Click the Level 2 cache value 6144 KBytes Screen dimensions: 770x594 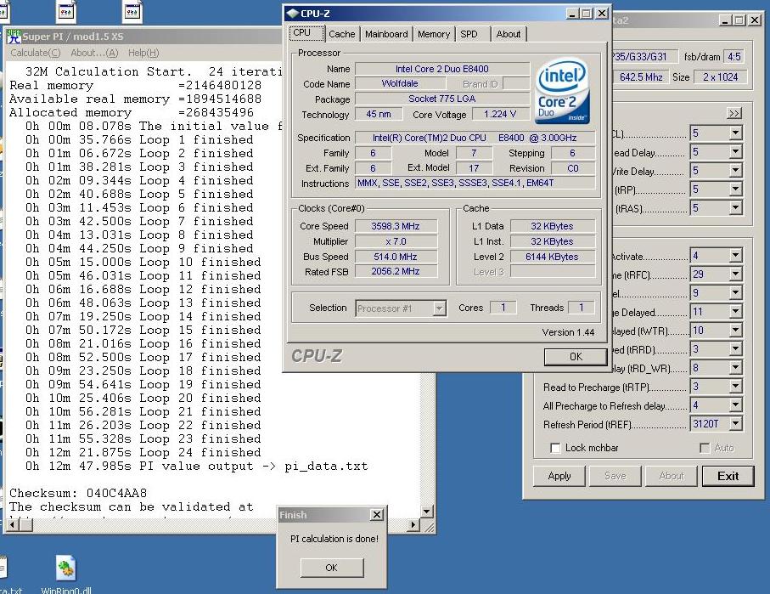point(552,257)
